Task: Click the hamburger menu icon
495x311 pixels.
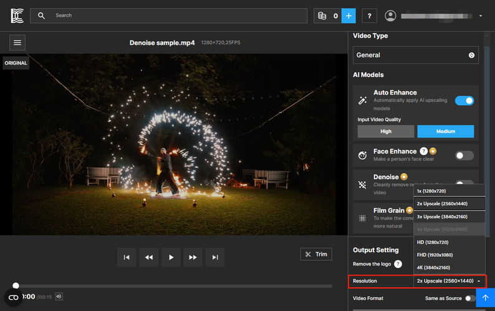Action: (x=17, y=42)
